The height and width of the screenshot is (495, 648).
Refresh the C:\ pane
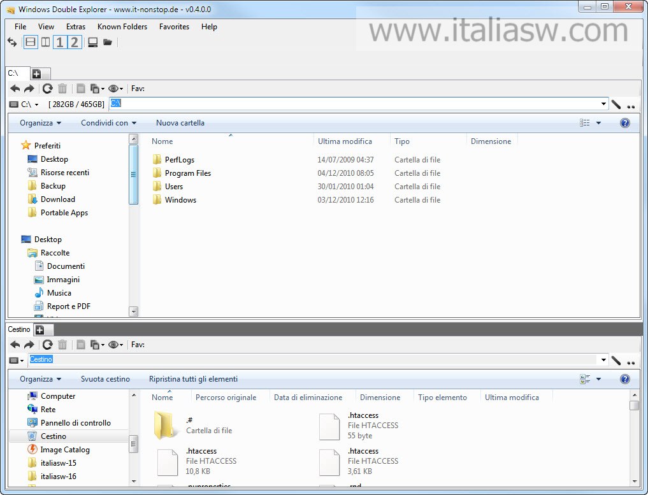click(48, 89)
